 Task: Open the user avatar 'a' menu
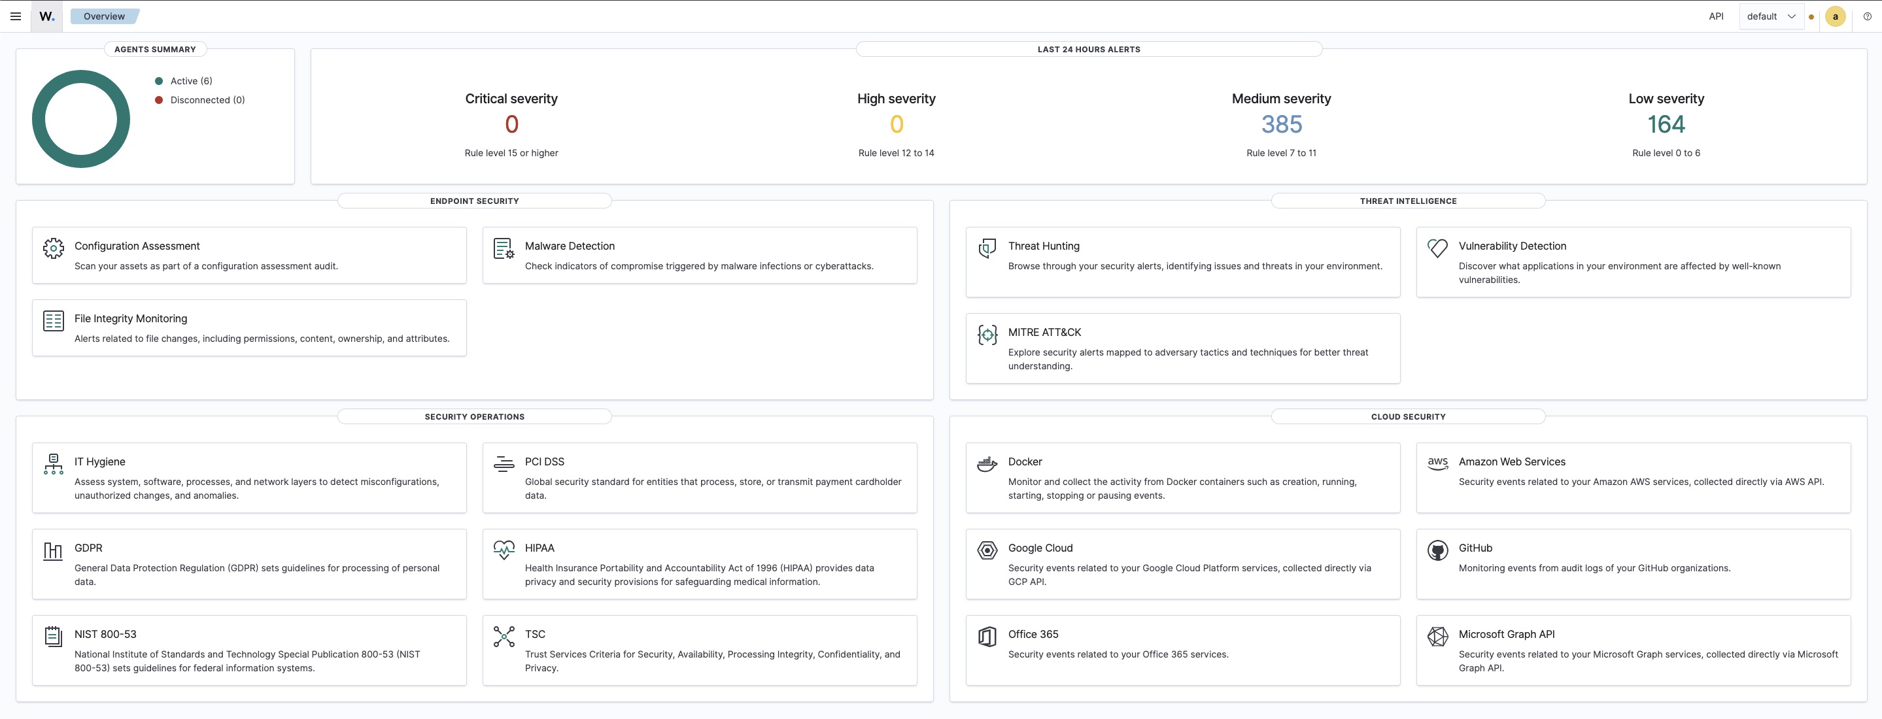click(1835, 16)
